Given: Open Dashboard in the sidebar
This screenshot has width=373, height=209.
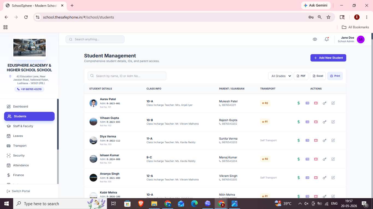Looking at the screenshot, I should 29,106.
